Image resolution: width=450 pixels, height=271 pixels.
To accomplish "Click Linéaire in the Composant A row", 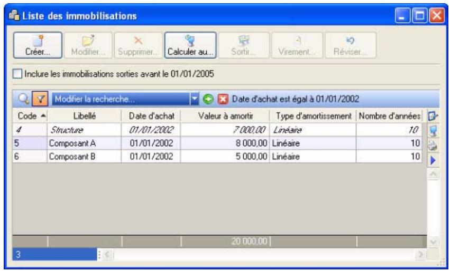I will coord(286,143).
